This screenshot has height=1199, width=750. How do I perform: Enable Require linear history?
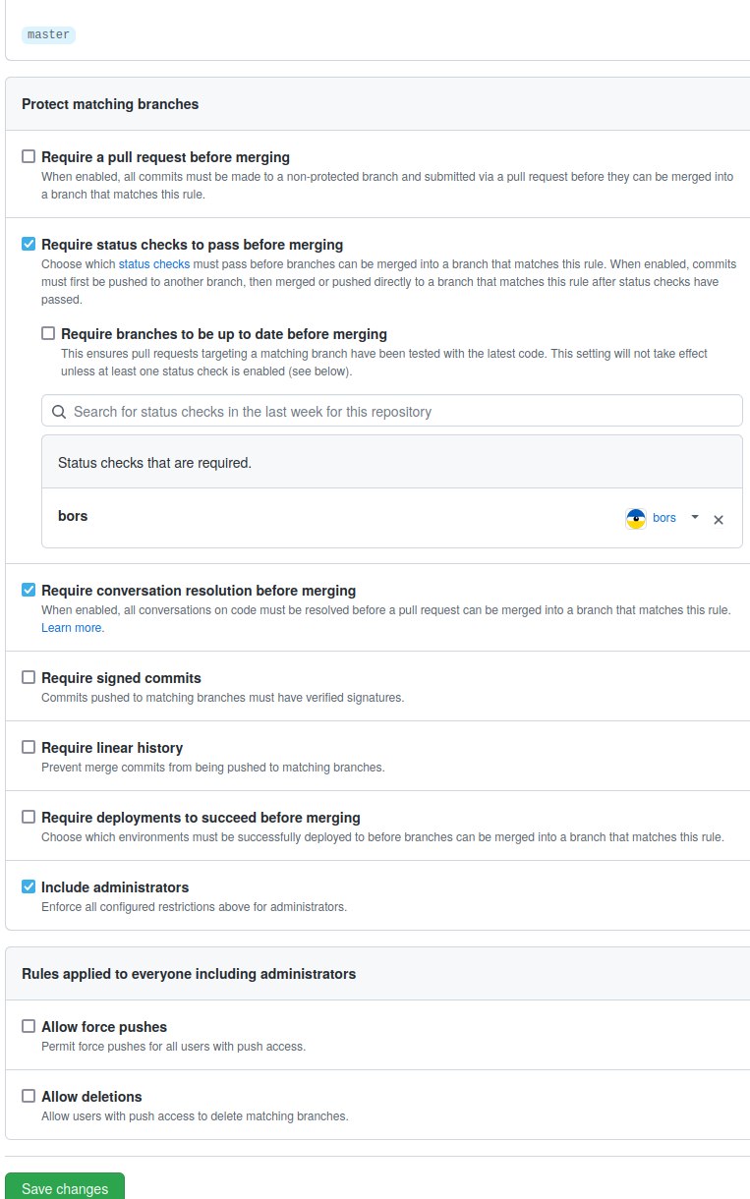(29, 747)
